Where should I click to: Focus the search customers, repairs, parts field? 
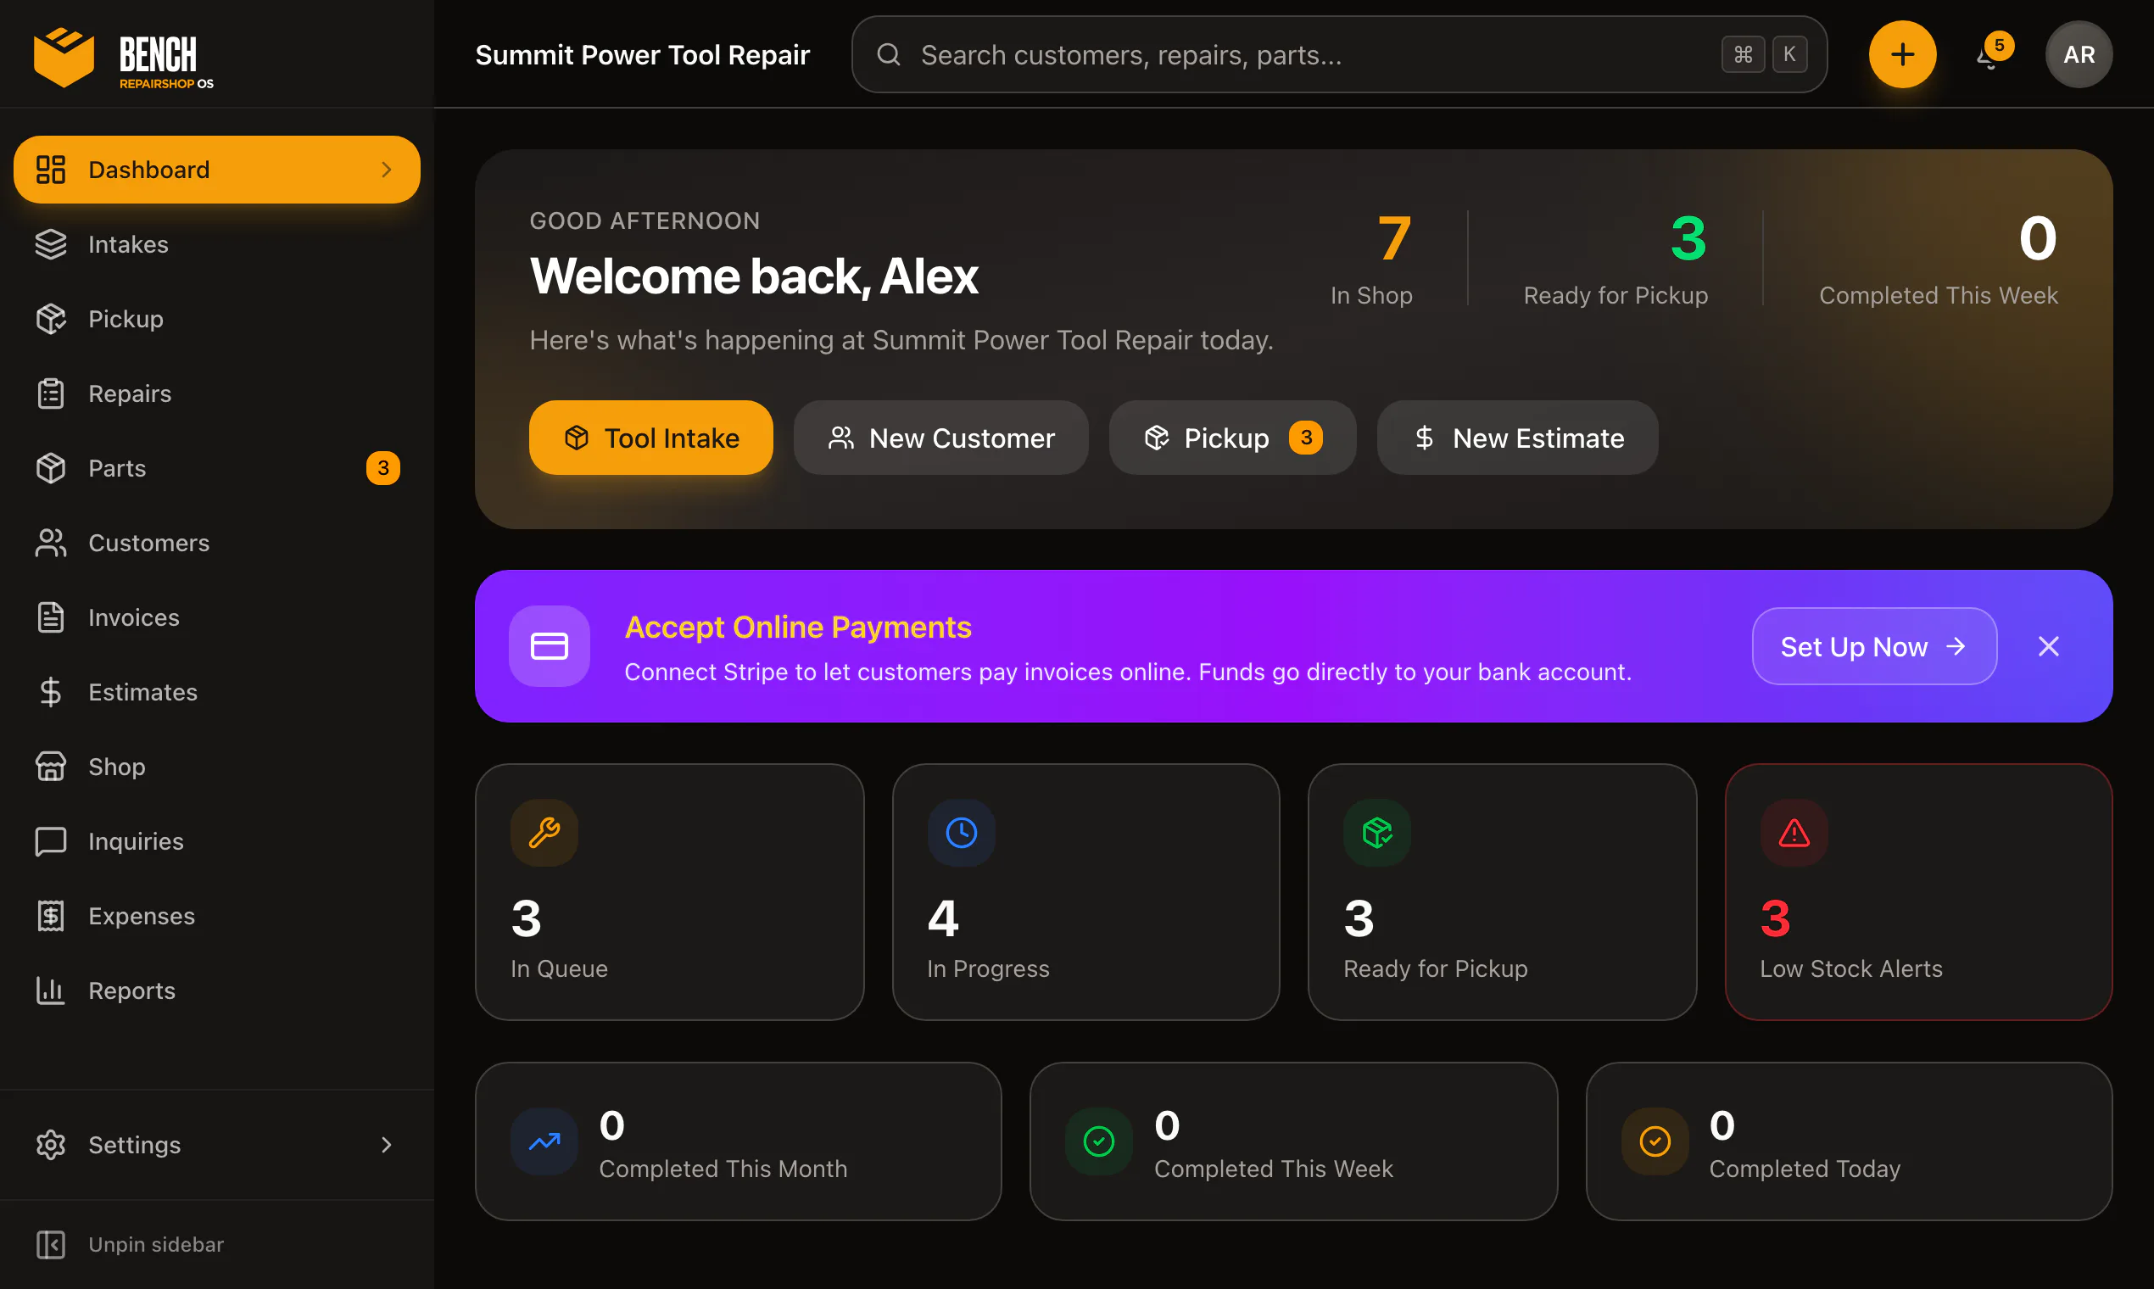click(x=1339, y=55)
